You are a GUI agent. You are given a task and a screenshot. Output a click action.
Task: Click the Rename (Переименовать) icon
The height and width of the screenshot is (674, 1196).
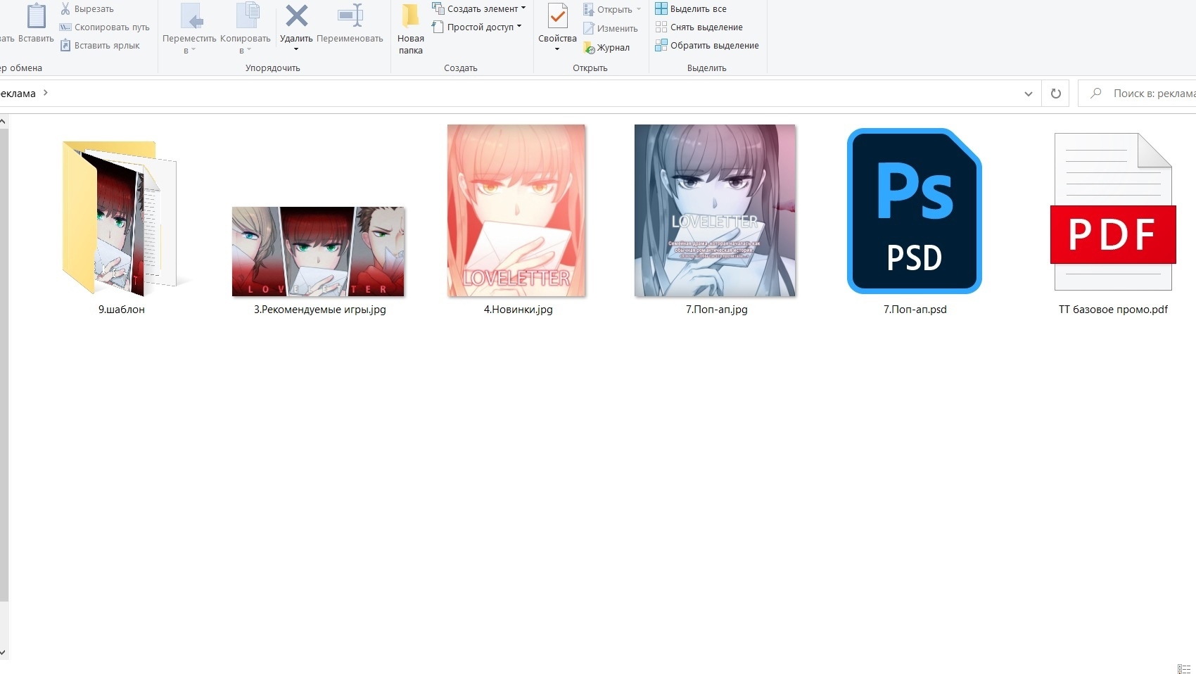[x=350, y=15]
